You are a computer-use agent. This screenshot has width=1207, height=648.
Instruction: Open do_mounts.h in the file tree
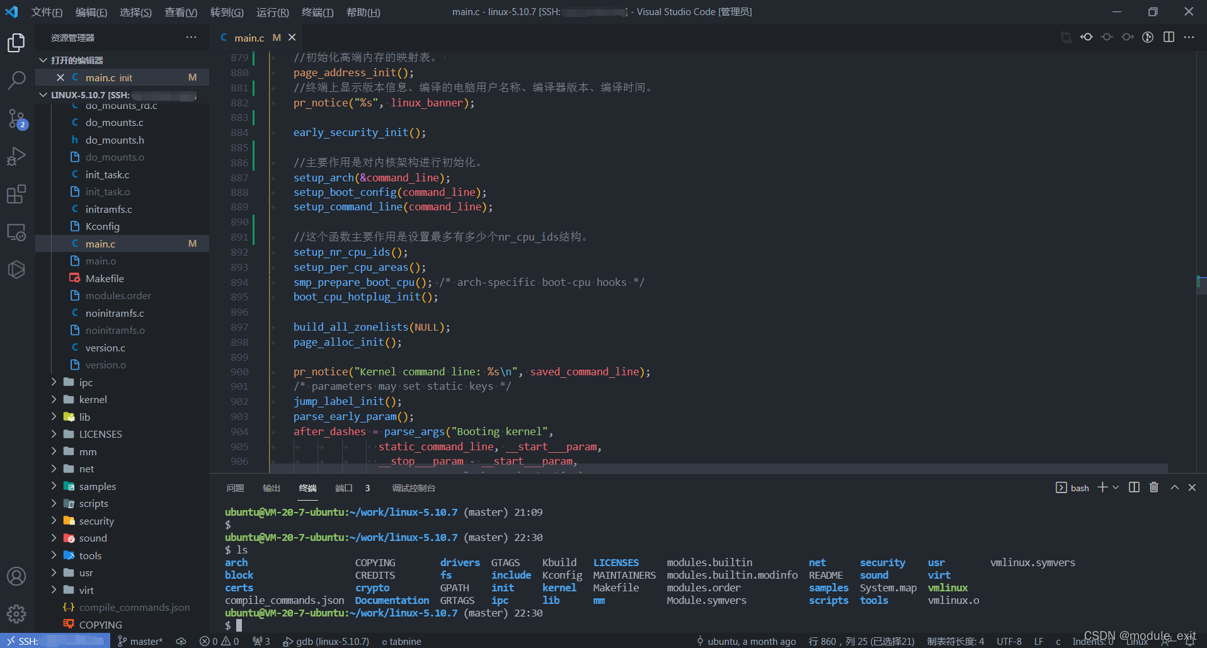coord(122,140)
